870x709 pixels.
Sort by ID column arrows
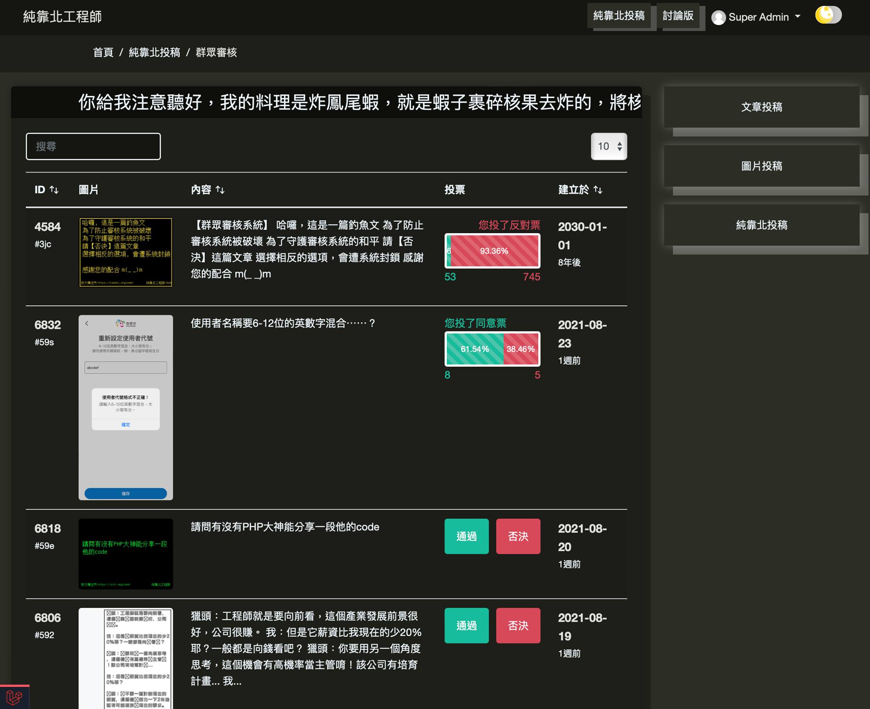coord(54,190)
